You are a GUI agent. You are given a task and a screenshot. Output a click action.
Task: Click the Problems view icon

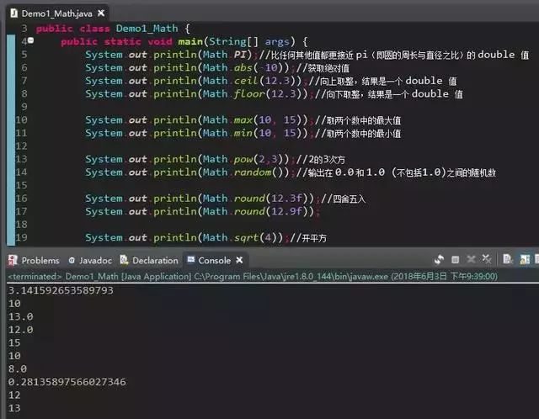(x=13, y=260)
